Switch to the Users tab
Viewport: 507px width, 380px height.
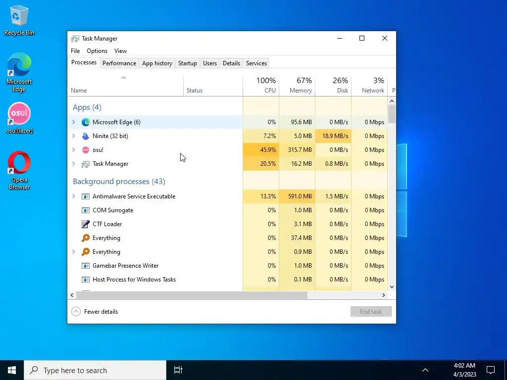pos(210,63)
